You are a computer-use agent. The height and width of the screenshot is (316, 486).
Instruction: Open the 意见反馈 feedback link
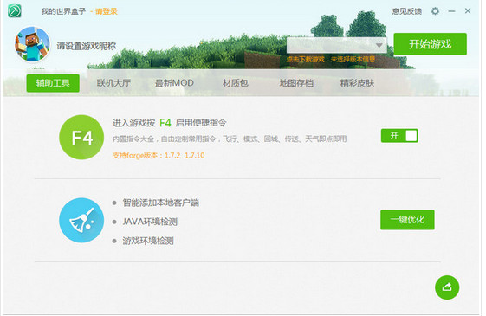point(406,11)
